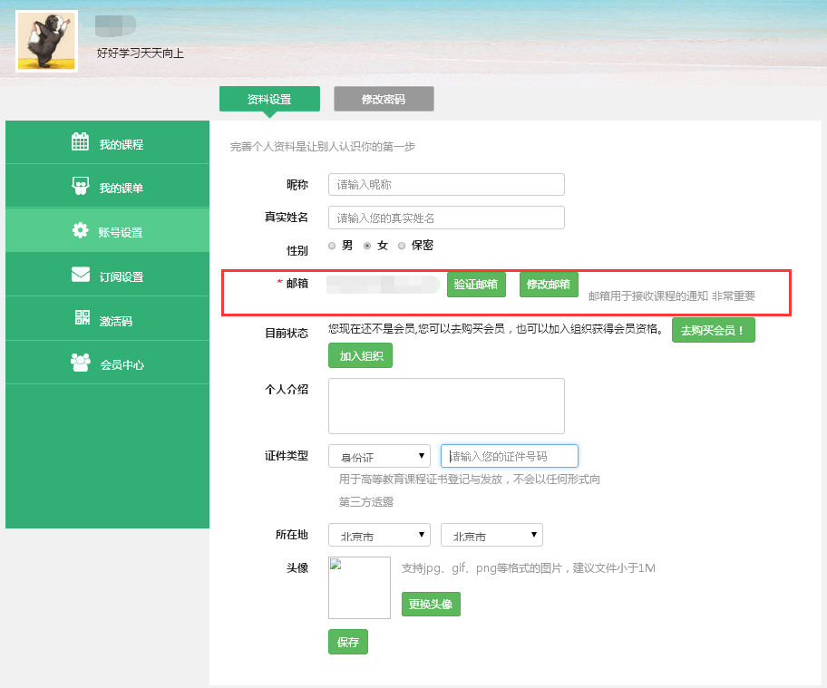Click the profile avatar photo at top left

46,40
